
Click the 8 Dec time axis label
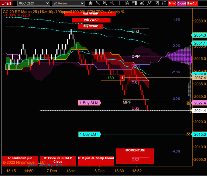click(99, 171)
